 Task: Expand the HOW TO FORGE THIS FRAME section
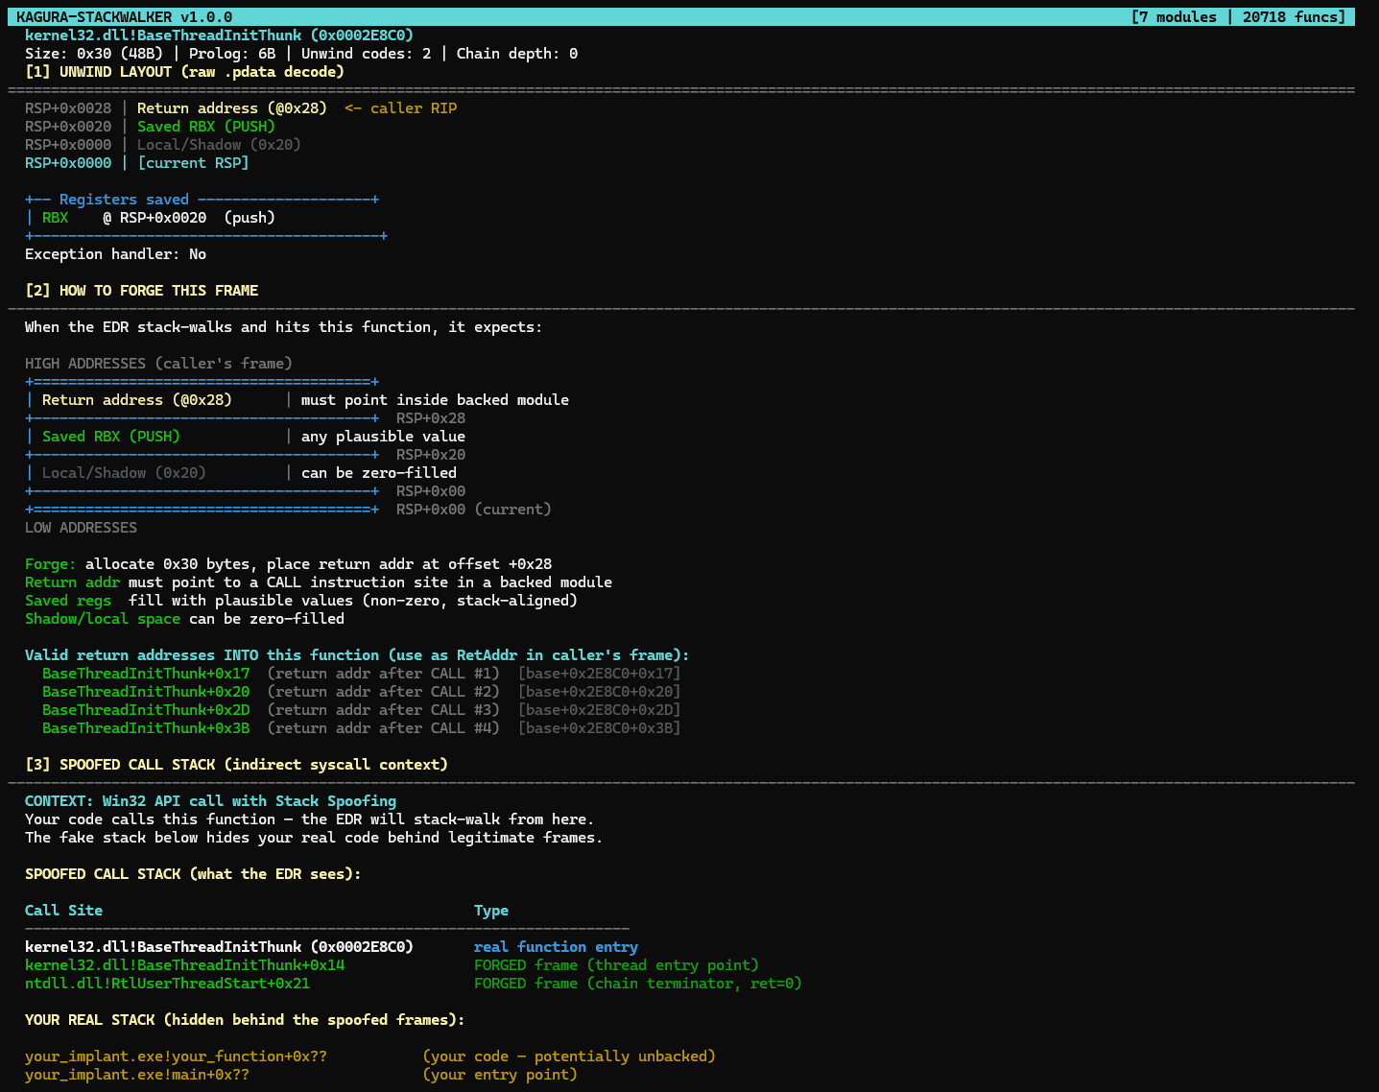coord(141,290)
